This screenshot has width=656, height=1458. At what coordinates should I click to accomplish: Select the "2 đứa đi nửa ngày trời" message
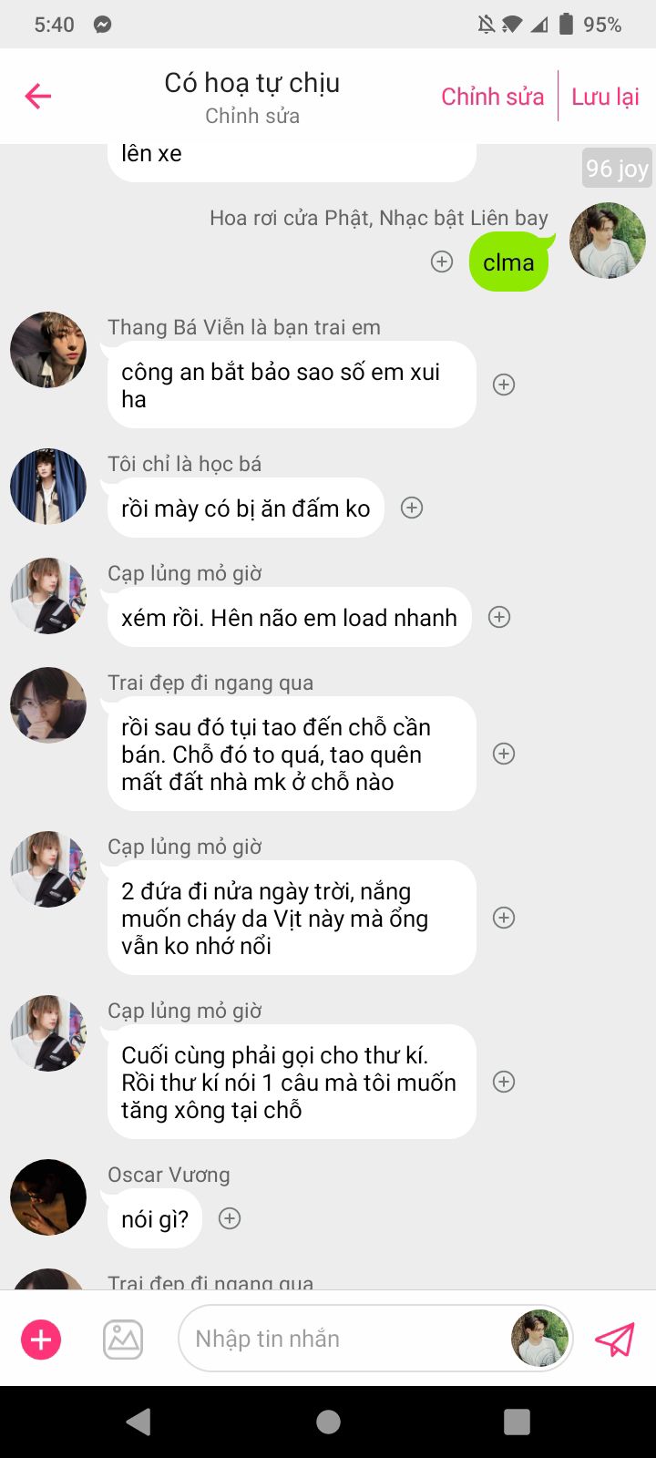292,918
